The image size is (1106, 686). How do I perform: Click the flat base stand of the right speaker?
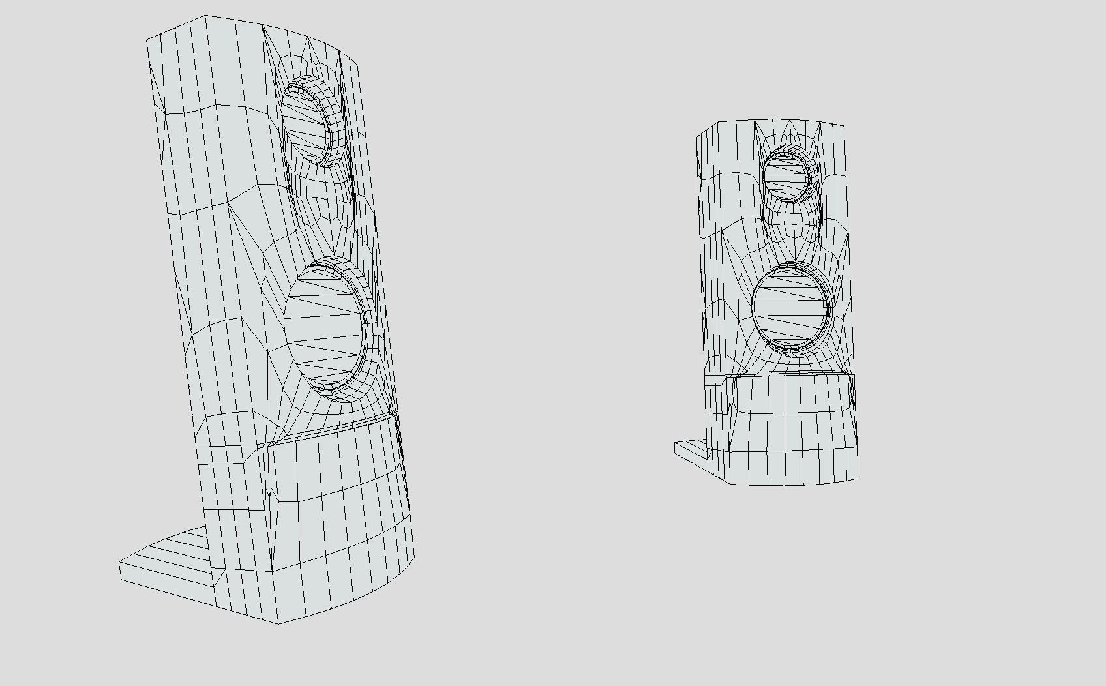694,452
